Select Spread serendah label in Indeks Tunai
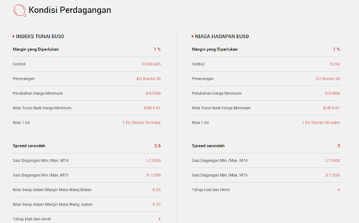The width and height of the screenshot is (359, 223). (29, 146)
